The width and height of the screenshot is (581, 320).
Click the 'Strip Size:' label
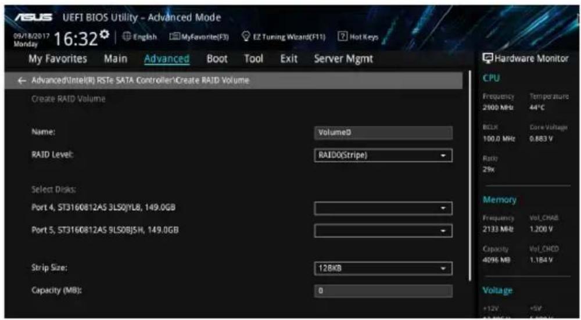click(49, 268)
